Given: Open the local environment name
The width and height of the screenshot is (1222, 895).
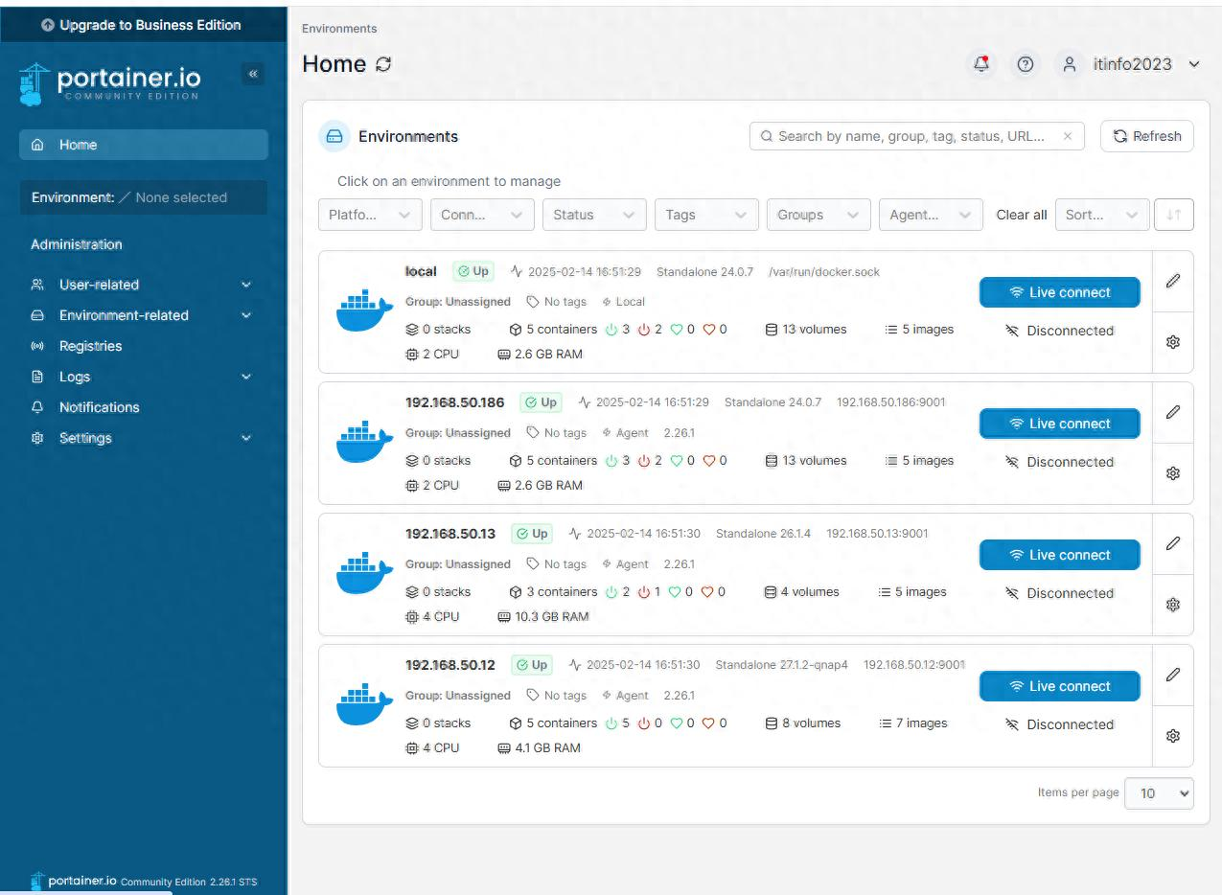Looking at the screenshot, I should 421,271.
